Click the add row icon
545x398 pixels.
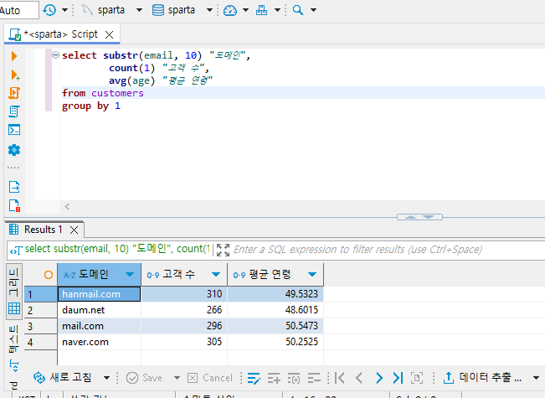tap(274, 378)
